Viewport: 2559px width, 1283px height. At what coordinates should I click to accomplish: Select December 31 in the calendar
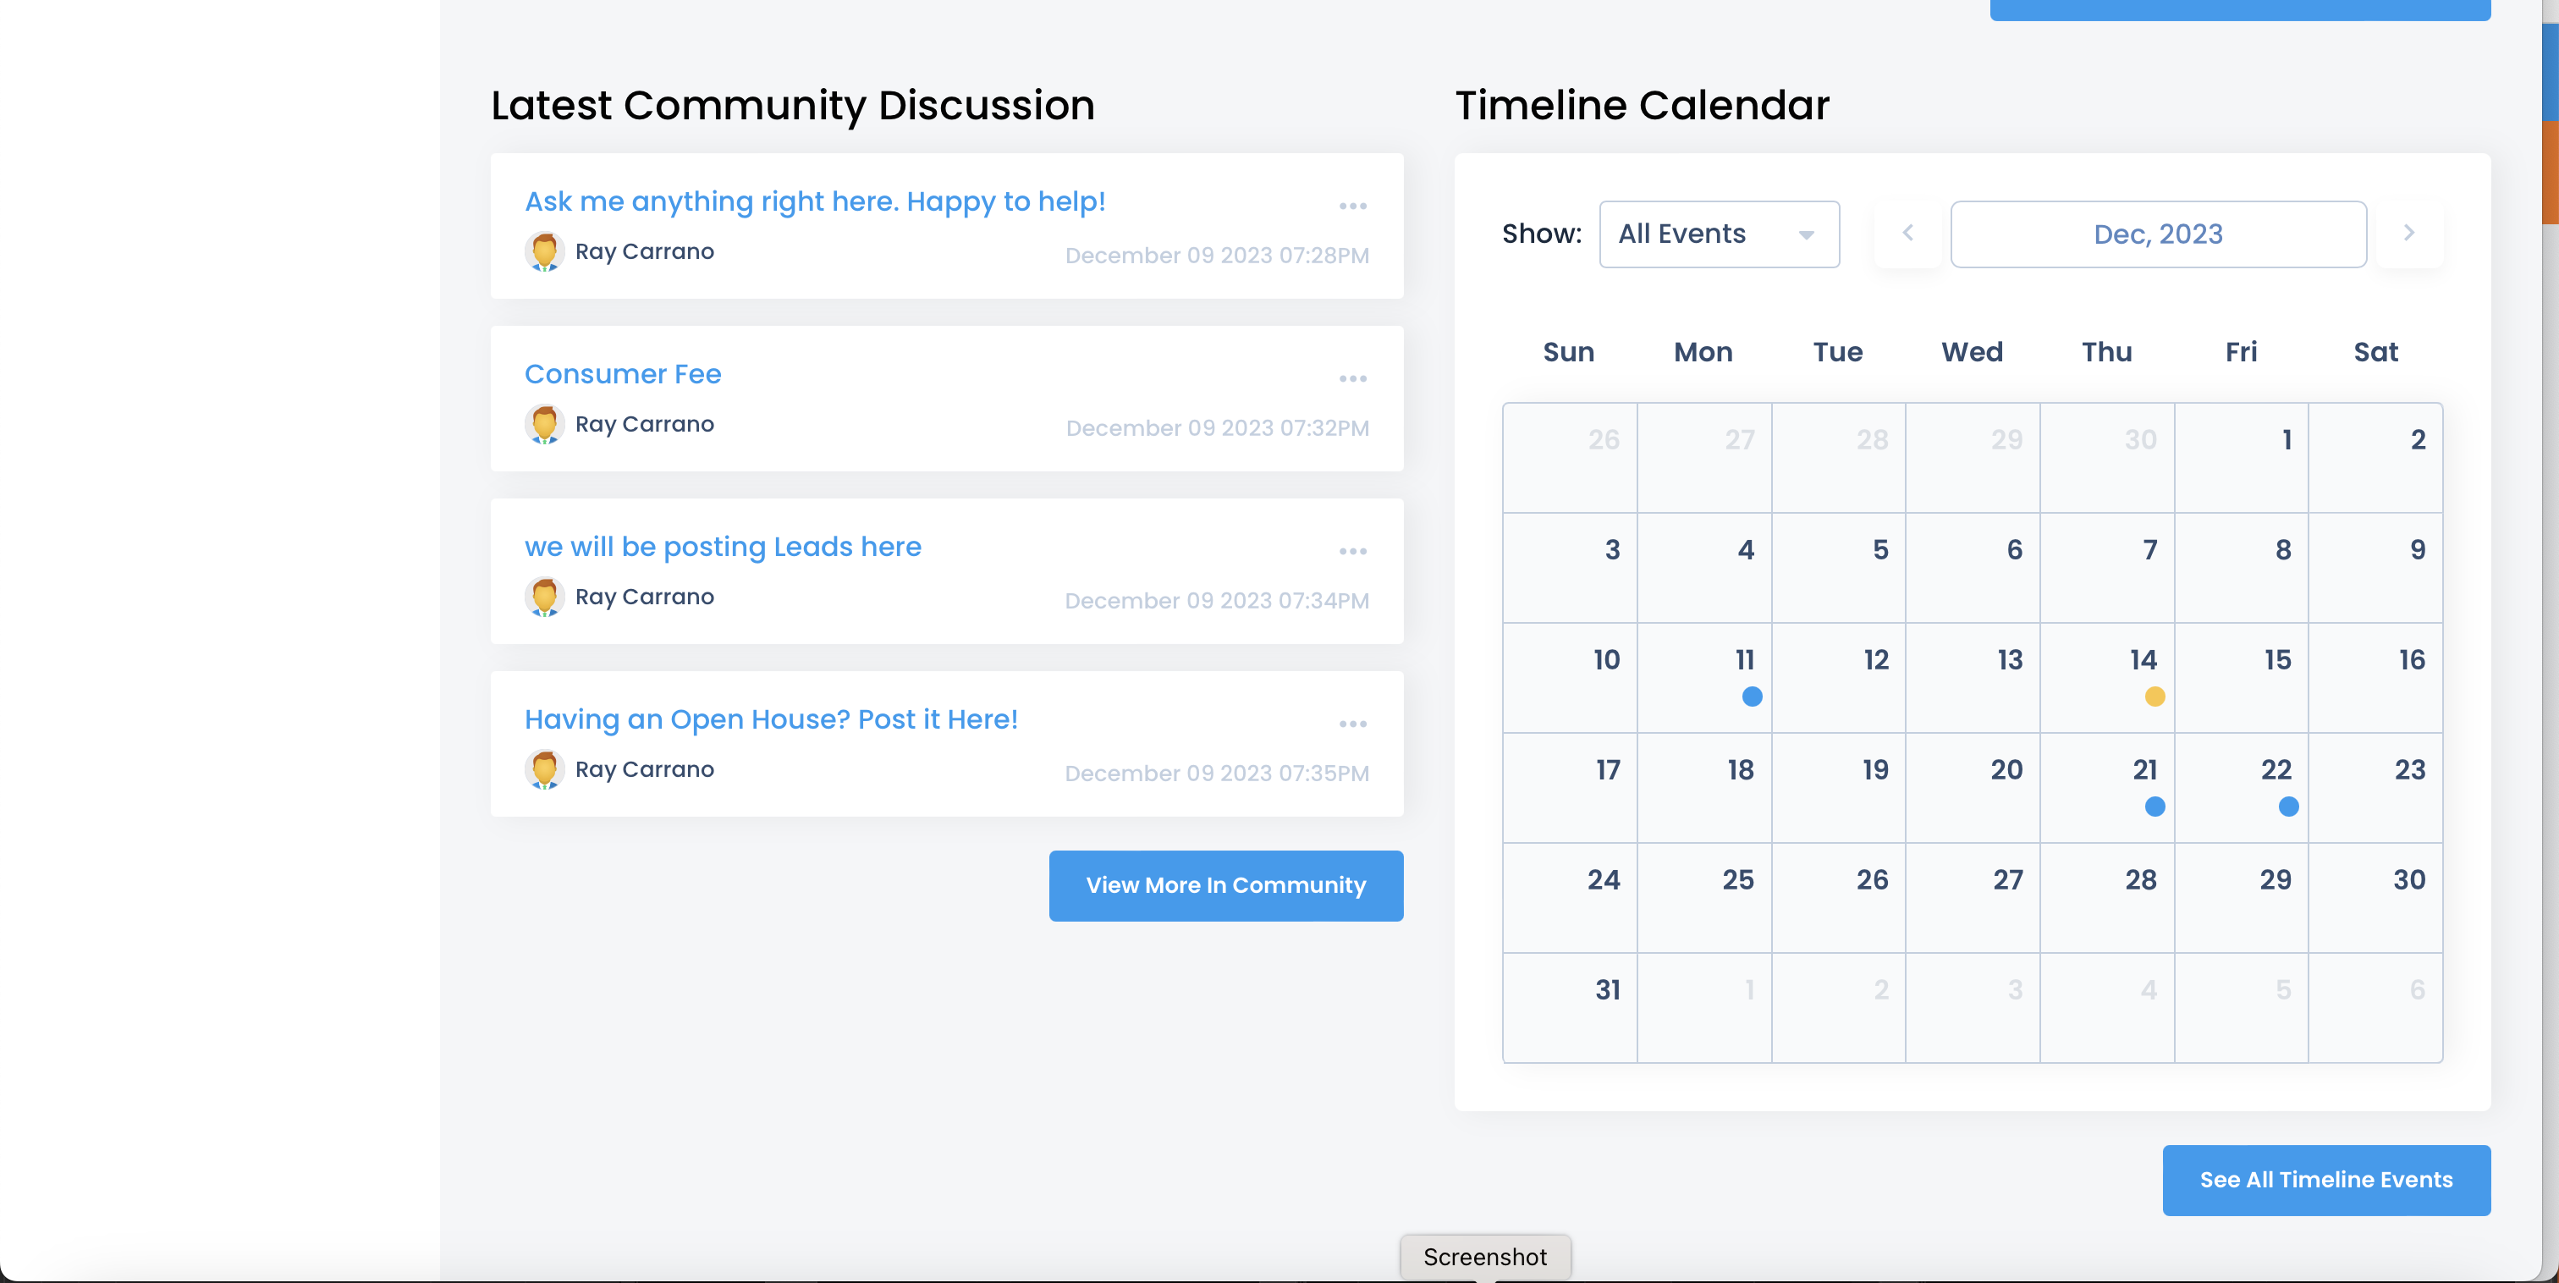coord(1570,1009)
